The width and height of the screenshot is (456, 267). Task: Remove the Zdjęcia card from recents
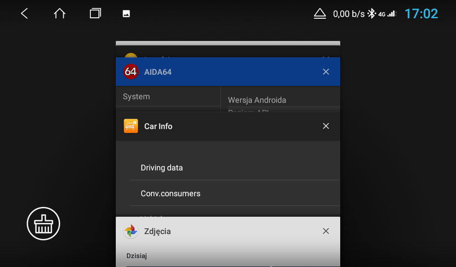[326, 231]
